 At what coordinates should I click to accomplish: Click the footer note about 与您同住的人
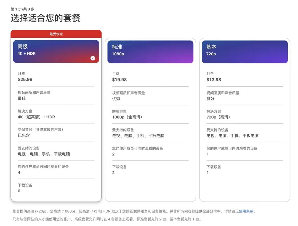point(107,219)
